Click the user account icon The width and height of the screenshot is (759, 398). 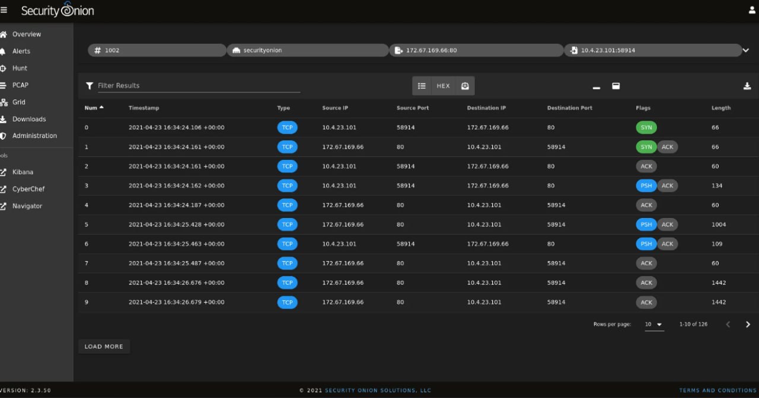tap(752, 10)
